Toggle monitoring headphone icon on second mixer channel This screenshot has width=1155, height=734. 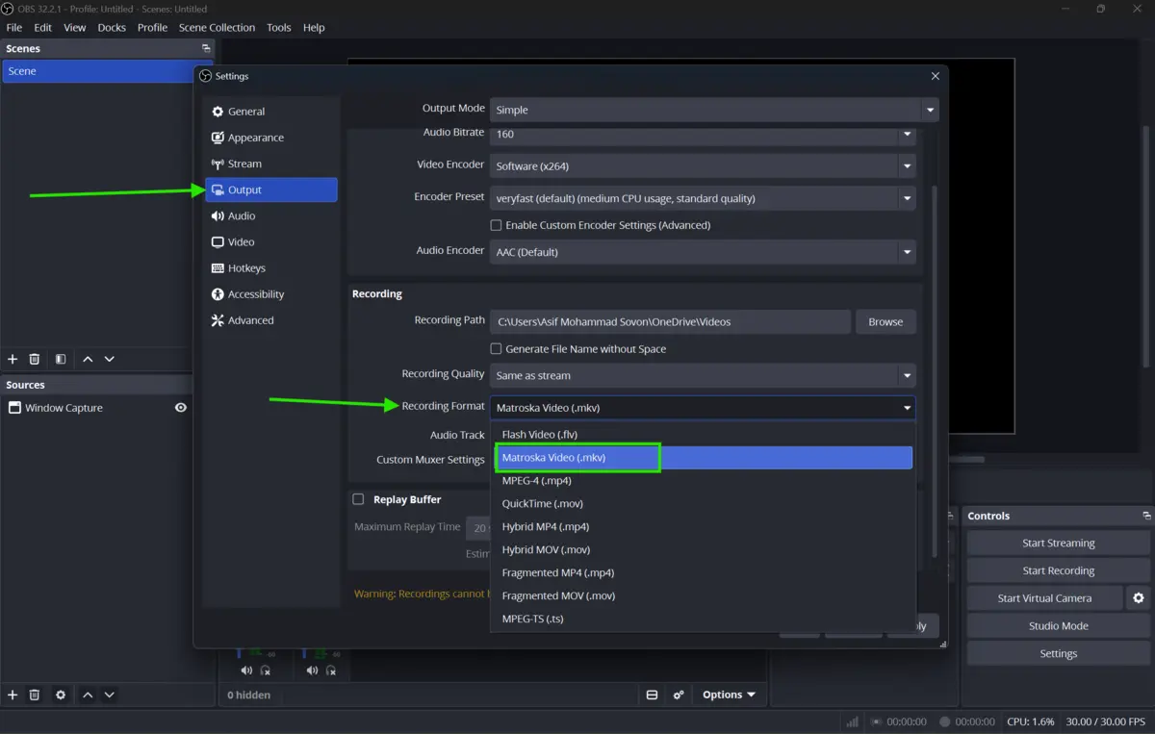click(331, 671)
